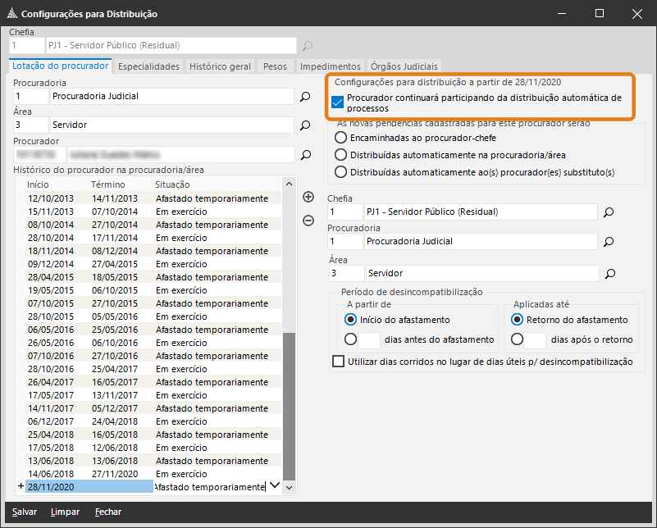657x528 pixels.
Task: Remove history row with the minus icon
Action: point(308,220)
